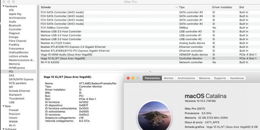Image resolution: width=260 pixels, height=130 pixels.
Task: Select Realtek ALC1220 Codec row
Action: [150, 43]
